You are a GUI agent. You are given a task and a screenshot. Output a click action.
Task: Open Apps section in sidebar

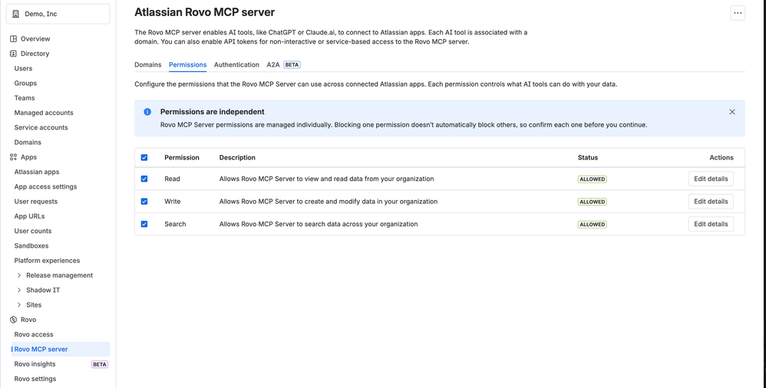28,157
